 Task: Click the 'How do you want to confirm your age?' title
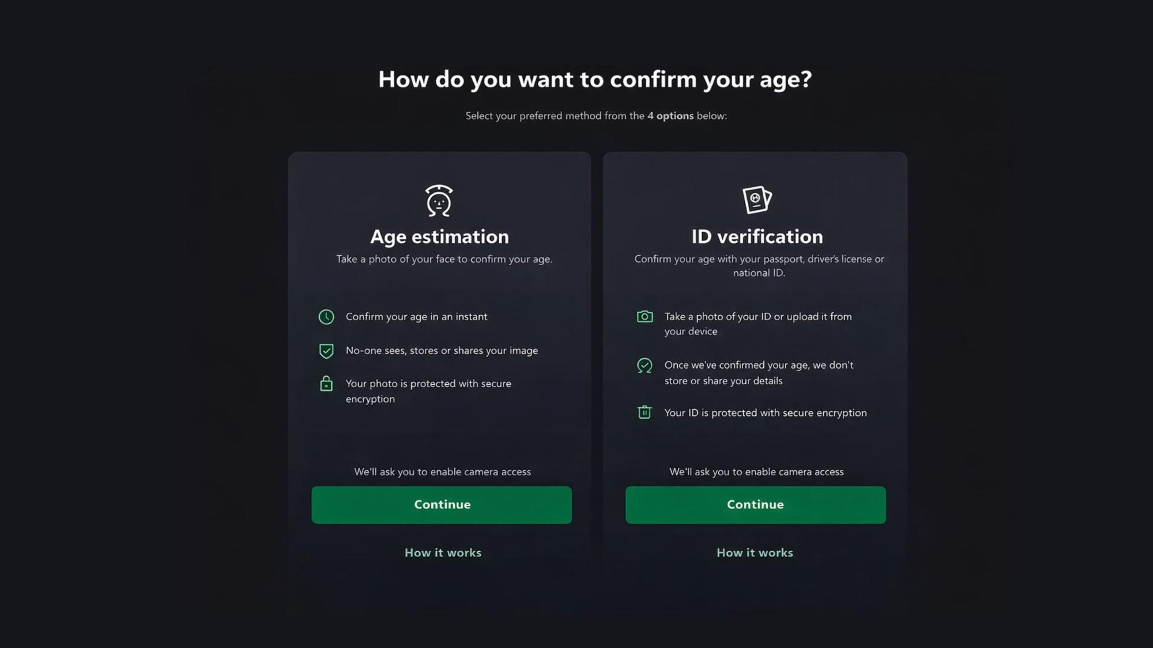coord(595,79)
